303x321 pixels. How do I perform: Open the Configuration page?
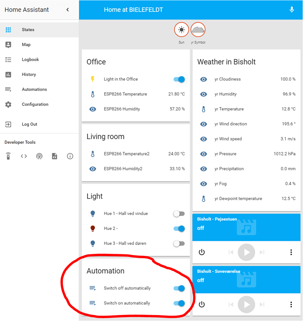tap(39, 104)
